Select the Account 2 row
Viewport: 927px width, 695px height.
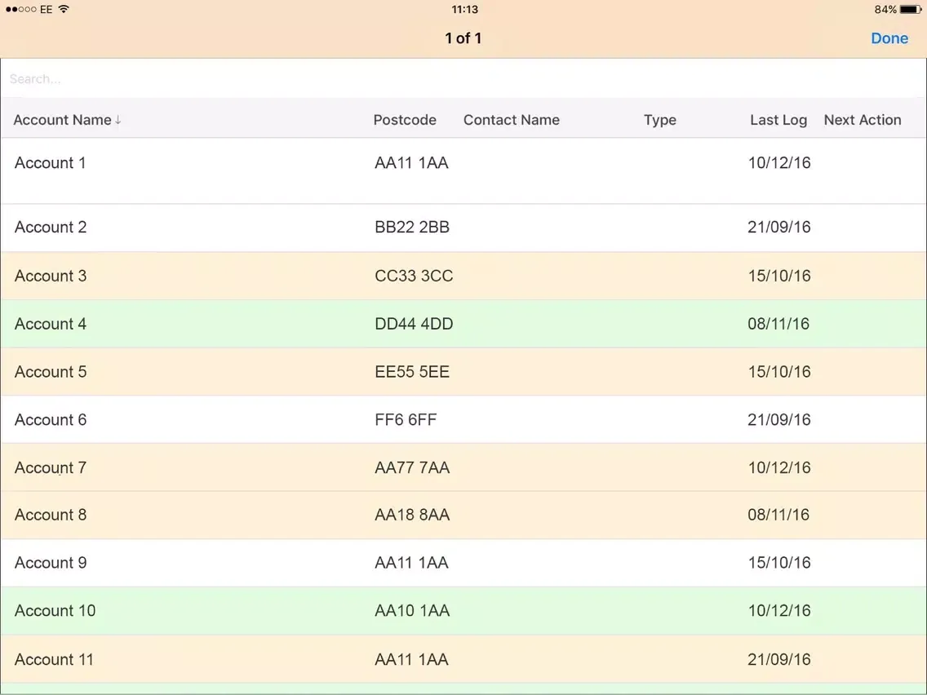pos(51,228)
